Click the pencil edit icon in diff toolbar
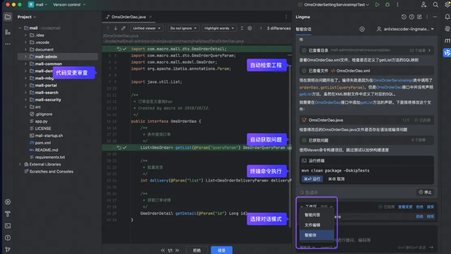 [124, 28]
